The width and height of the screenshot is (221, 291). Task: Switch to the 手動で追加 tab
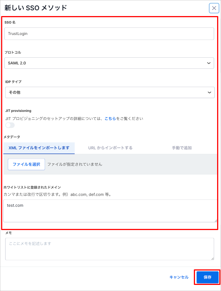click(182, 148)
